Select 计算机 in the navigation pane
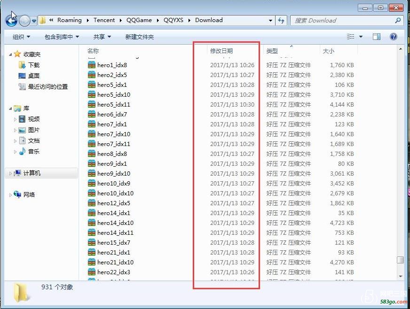The image size is (410, 309). [x=41, y=173]
